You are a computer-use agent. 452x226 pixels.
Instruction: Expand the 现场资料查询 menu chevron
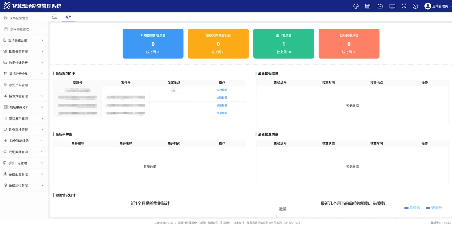[42, 118]
